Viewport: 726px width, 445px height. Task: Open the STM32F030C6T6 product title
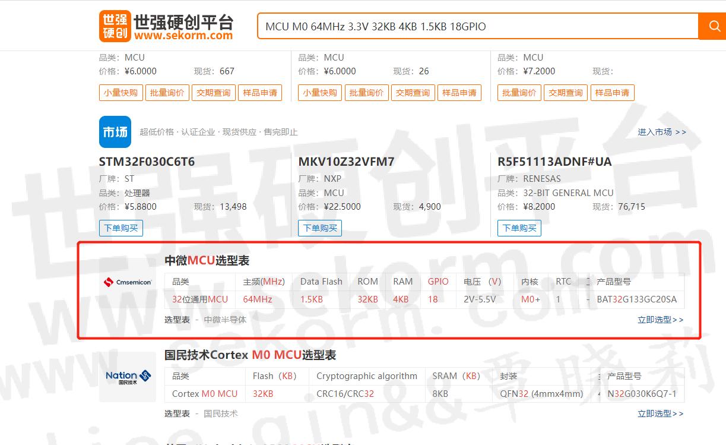[x=147, y=162]
